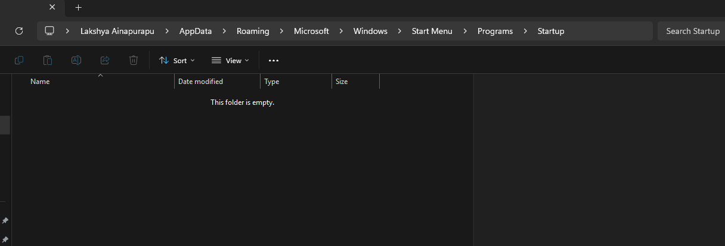Refresh the Startup folder view
Viewport: 725px width, 246px height.
pos(18,31)
